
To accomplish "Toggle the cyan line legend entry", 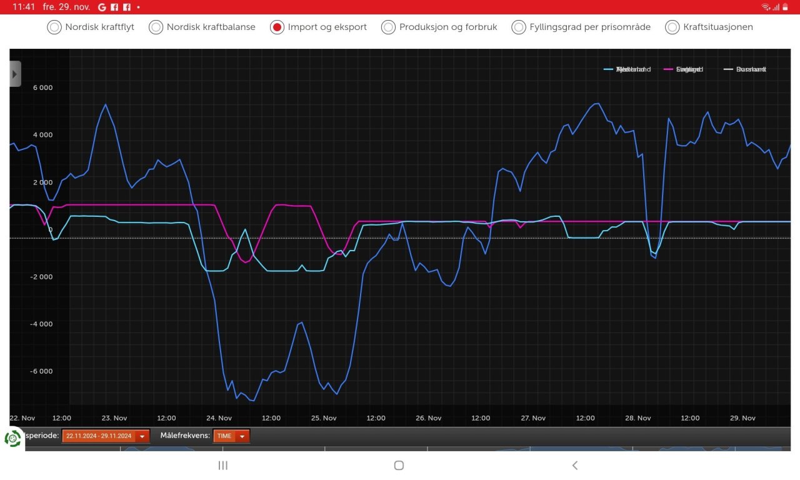I will coord(627,69).
